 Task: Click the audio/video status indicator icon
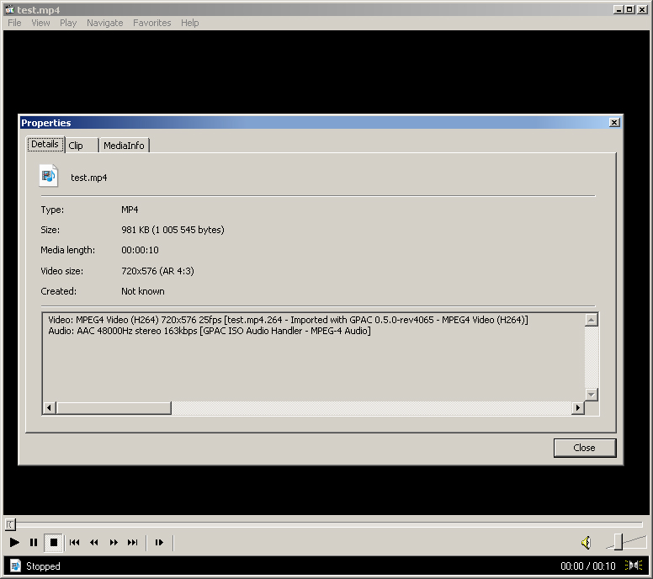pos(634,566)
